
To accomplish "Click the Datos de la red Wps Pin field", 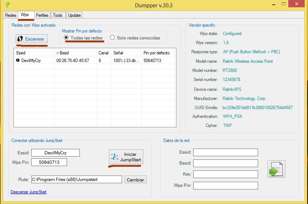I will tap(226, 185).
